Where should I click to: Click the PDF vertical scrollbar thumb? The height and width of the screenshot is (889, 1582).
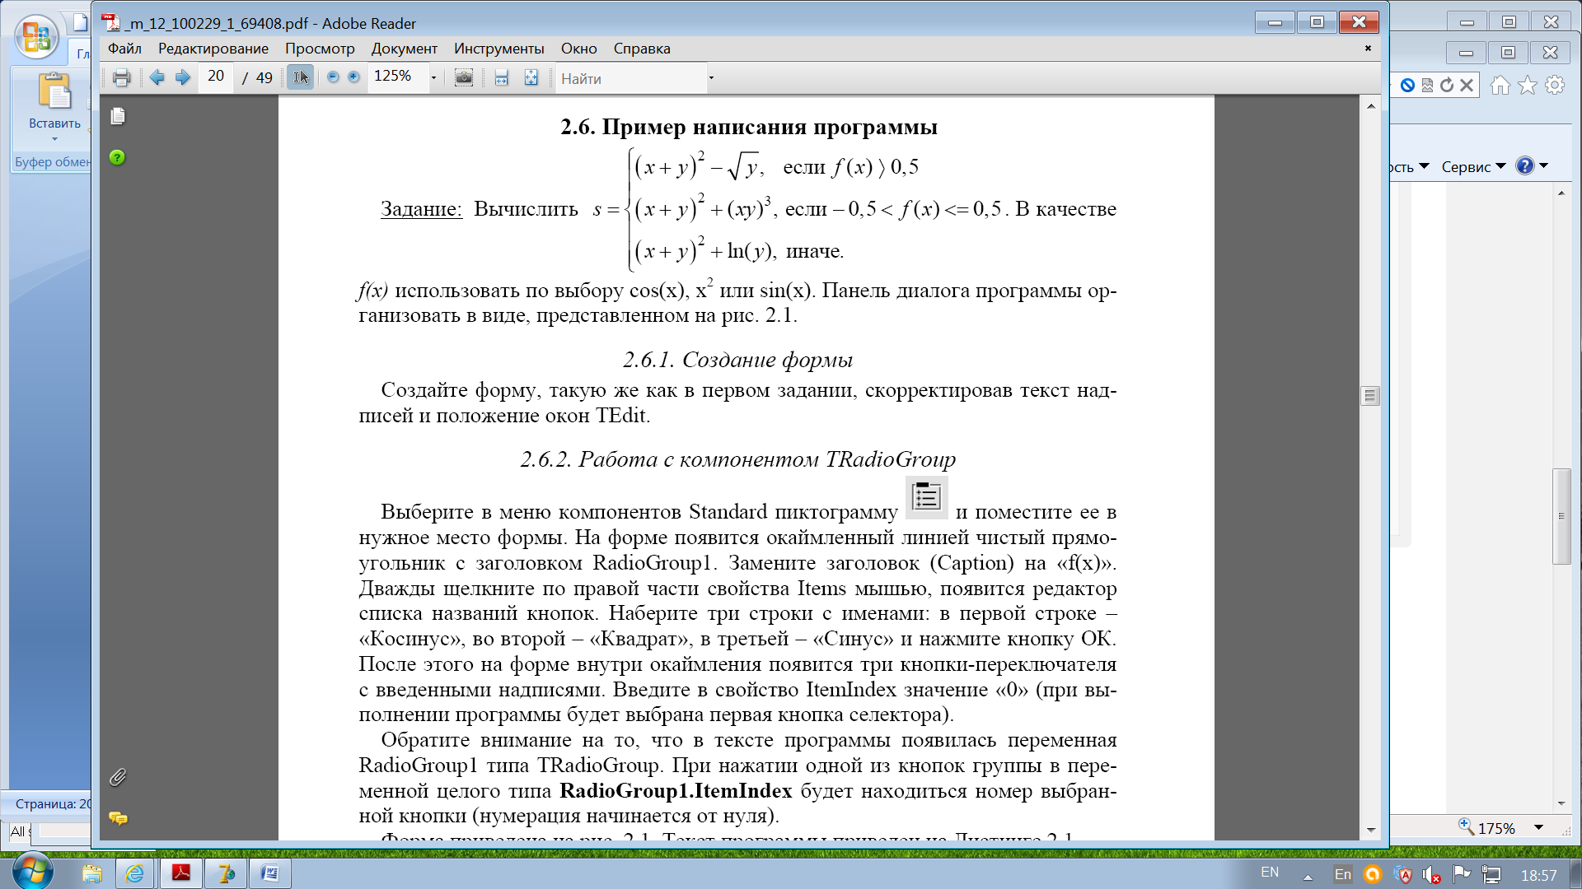tap(1370, 396)
